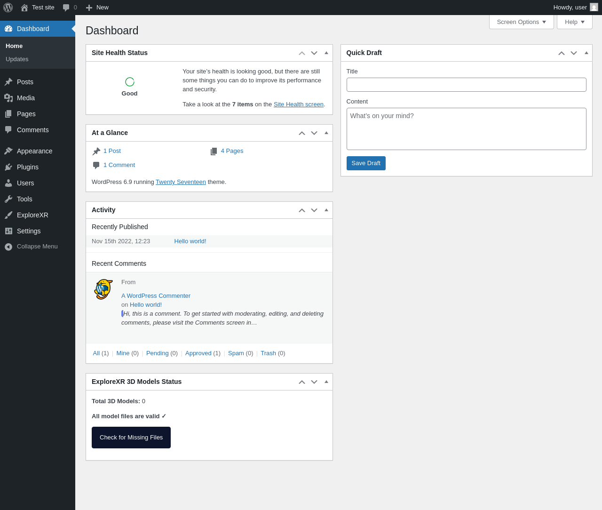Click the Plugins plug icon
Viewport: 602px width, 510px height.
click(8, 167)
